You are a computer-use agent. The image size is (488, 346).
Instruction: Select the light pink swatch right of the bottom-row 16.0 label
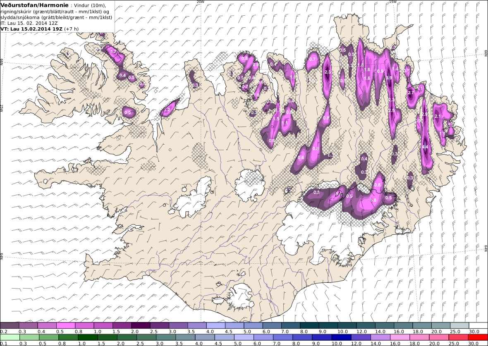click(400, 337)
